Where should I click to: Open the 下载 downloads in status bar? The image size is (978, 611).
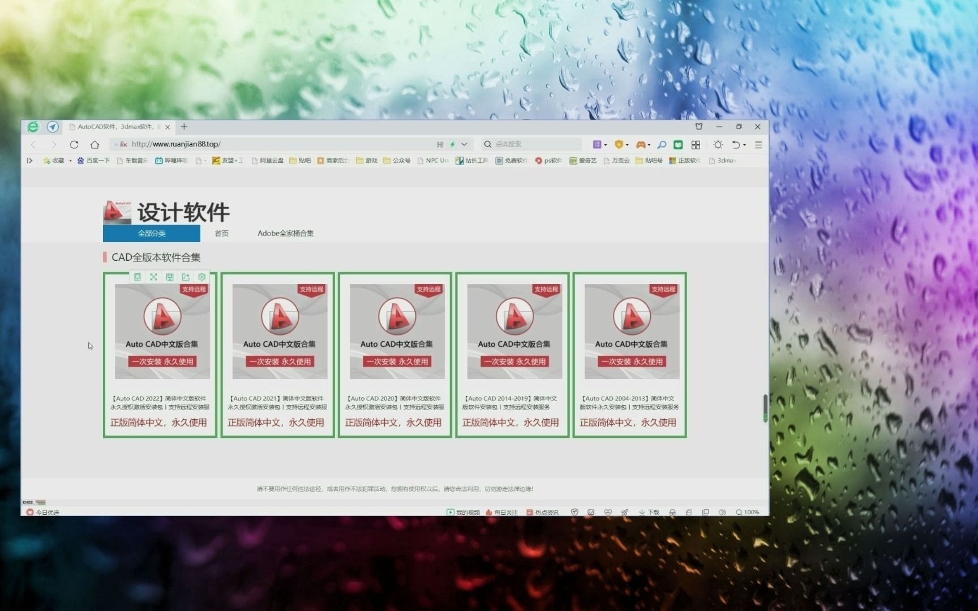[649, 513]
